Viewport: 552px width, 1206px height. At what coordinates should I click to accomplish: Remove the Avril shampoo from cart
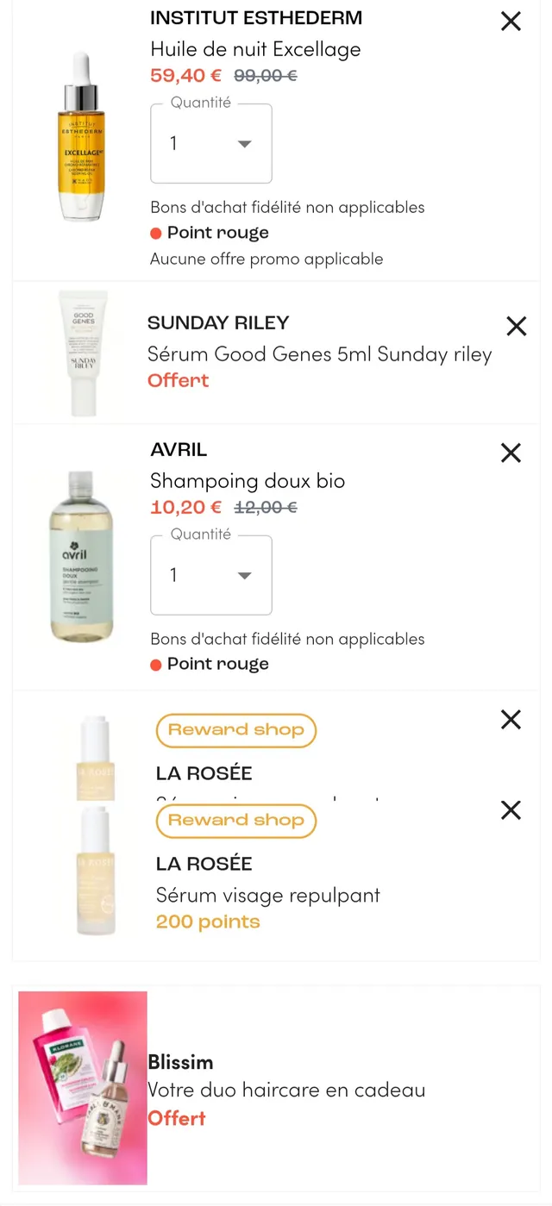pos(511,453)
